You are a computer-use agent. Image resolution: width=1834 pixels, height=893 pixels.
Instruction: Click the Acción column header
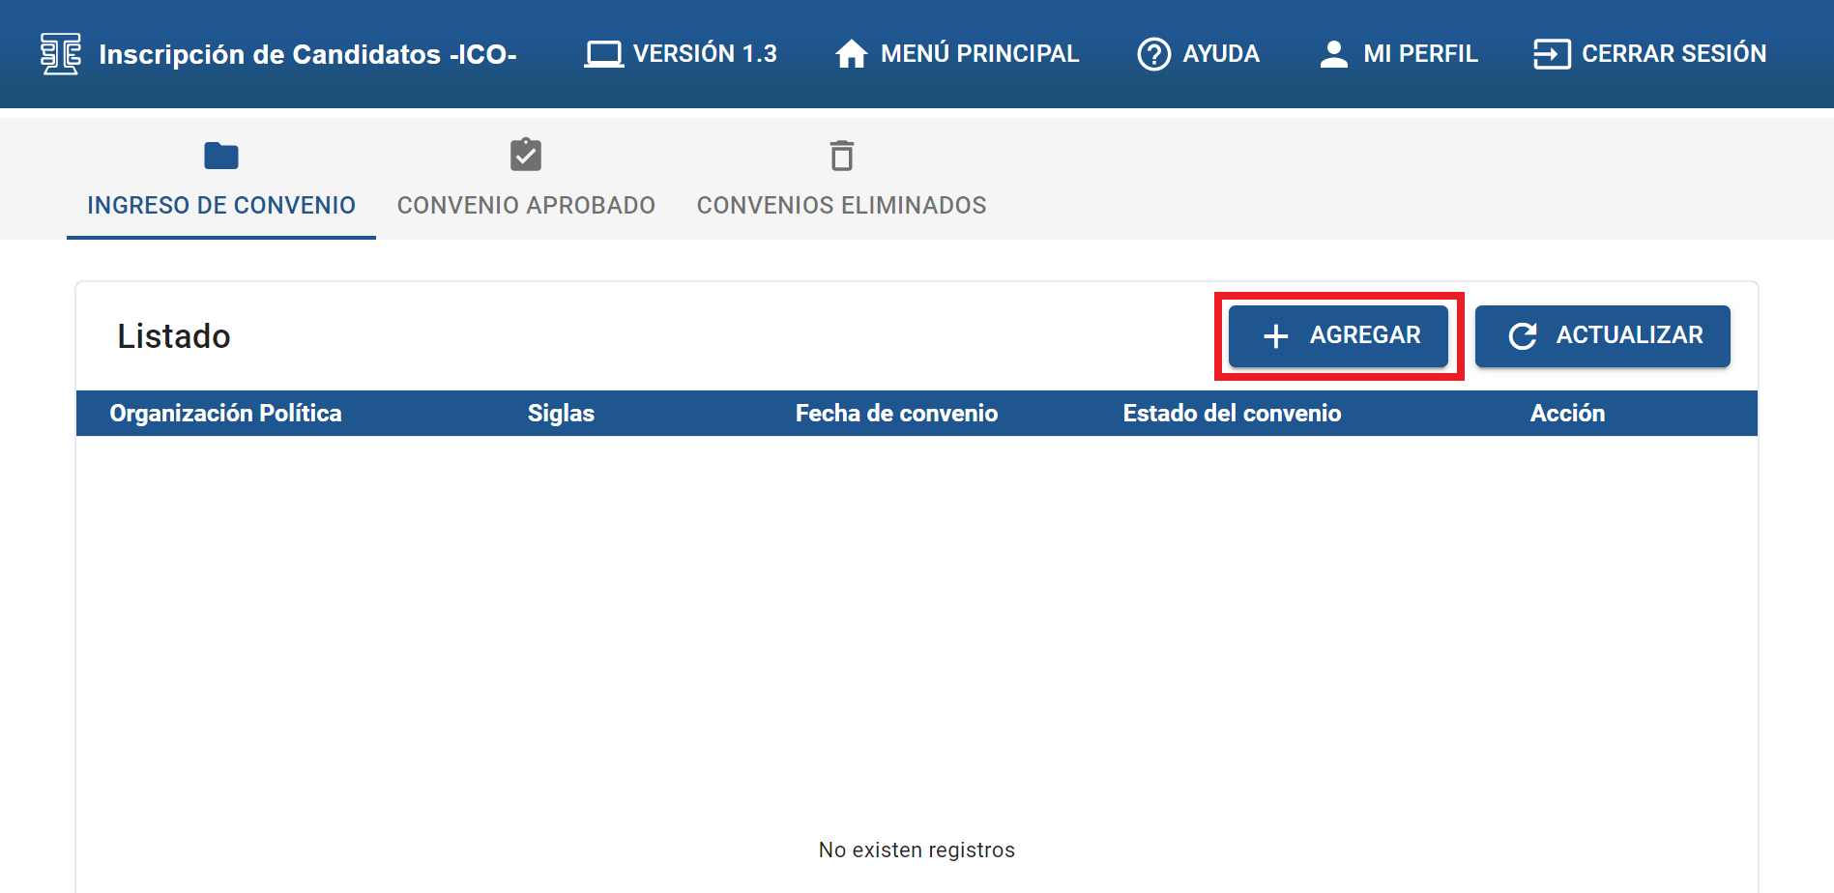[1566, 414]
